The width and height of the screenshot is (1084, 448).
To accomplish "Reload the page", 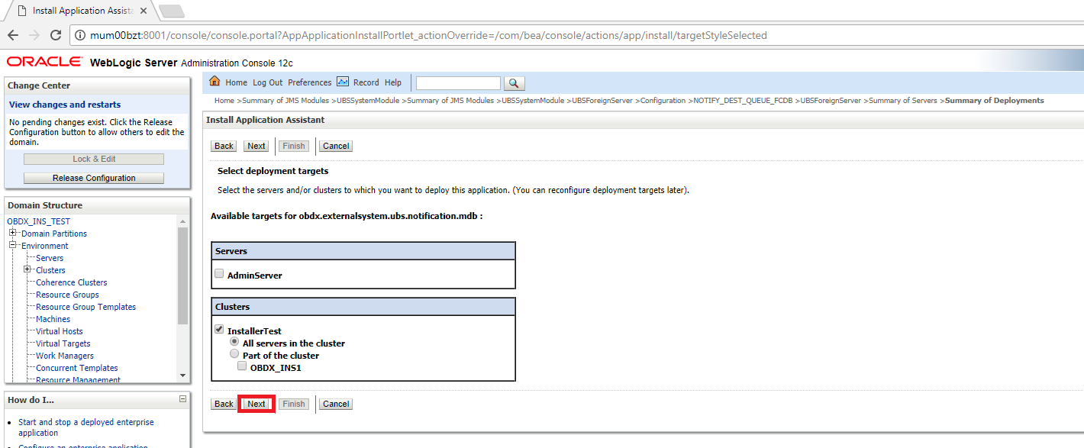I will [56, 35].
